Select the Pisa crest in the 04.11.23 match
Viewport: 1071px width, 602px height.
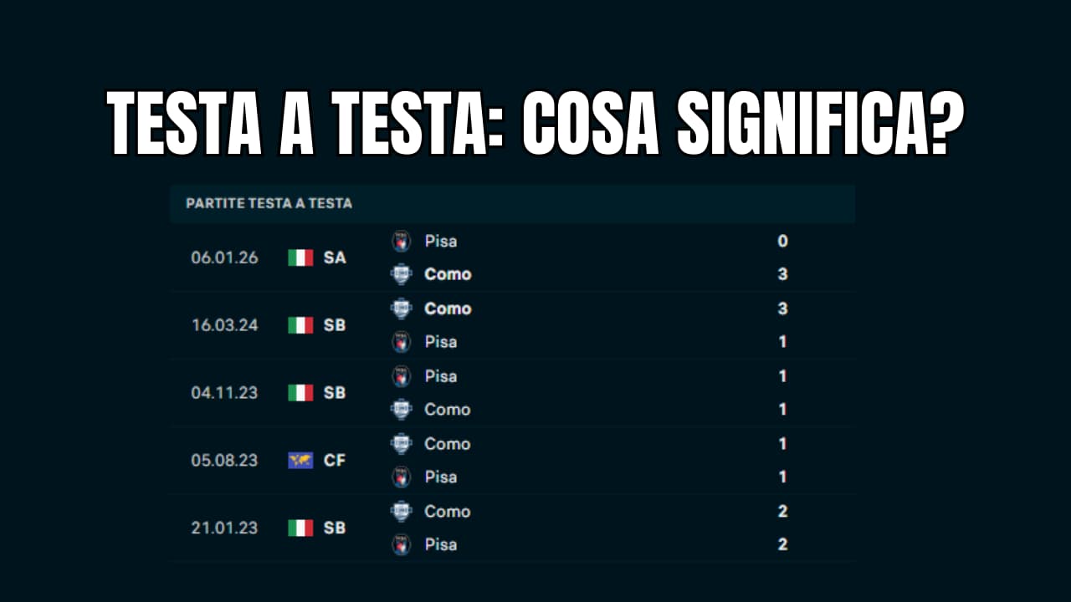pyautogui.click(x=402, y=376)
